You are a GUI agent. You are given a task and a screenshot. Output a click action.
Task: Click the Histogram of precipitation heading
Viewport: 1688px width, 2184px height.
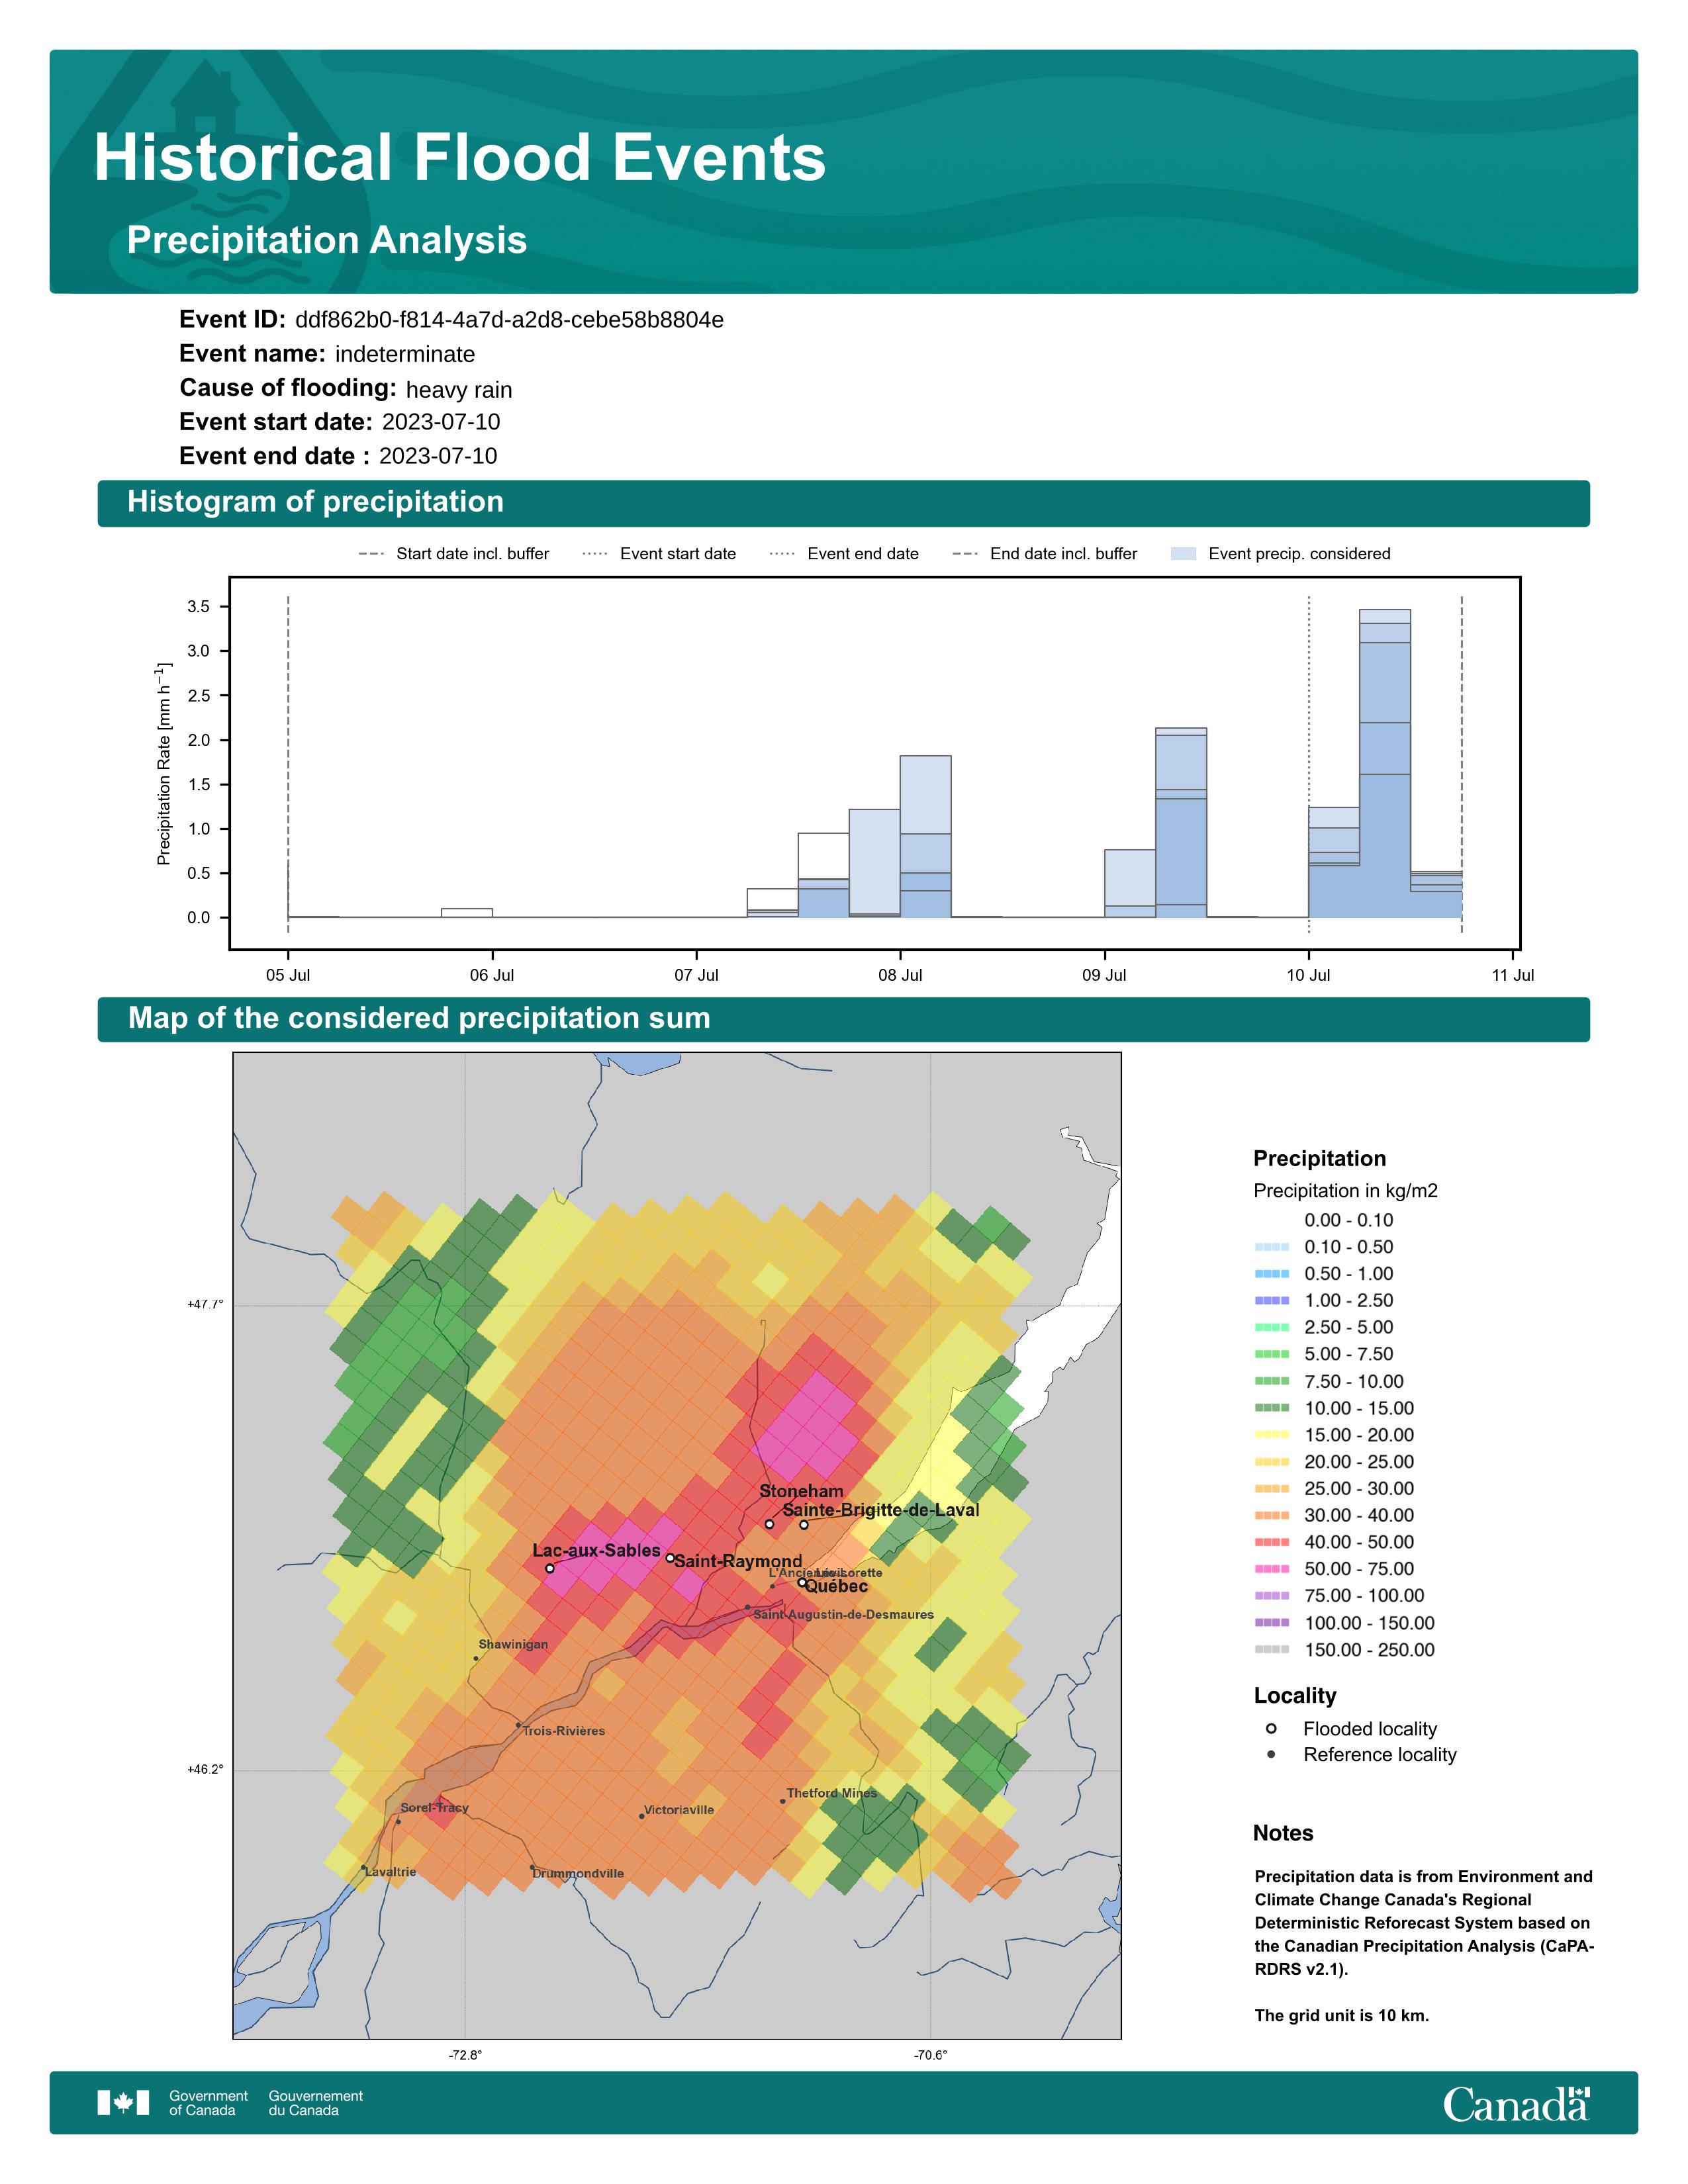[x=315, y=502]
